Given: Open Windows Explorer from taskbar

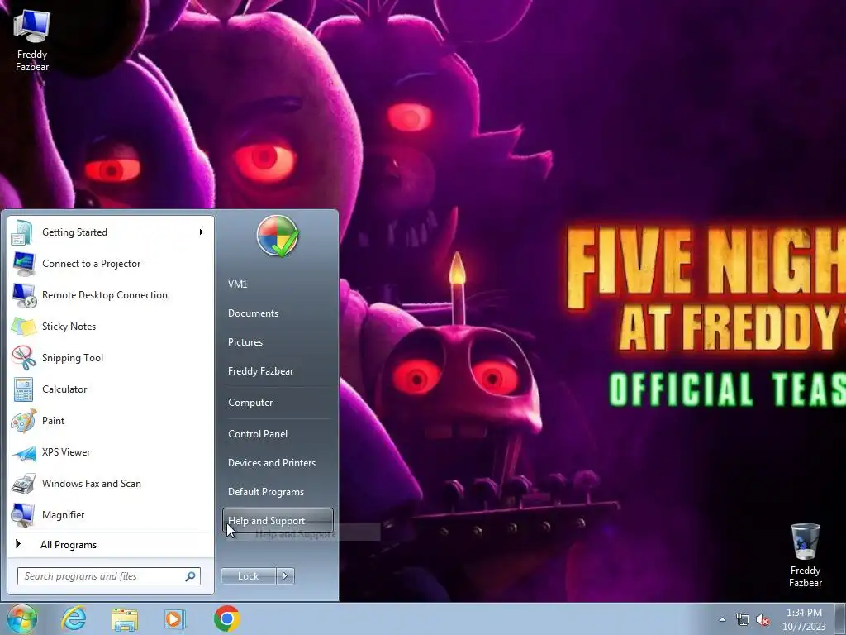Looking at the screenshot, I should (125, 618).
